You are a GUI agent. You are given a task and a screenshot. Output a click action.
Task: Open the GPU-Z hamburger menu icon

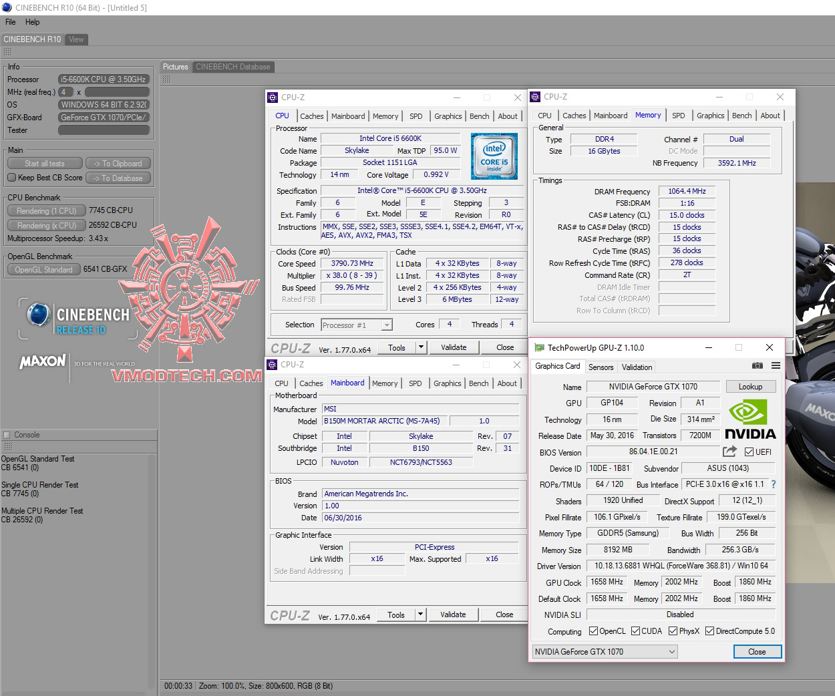[x=776, y=366]
